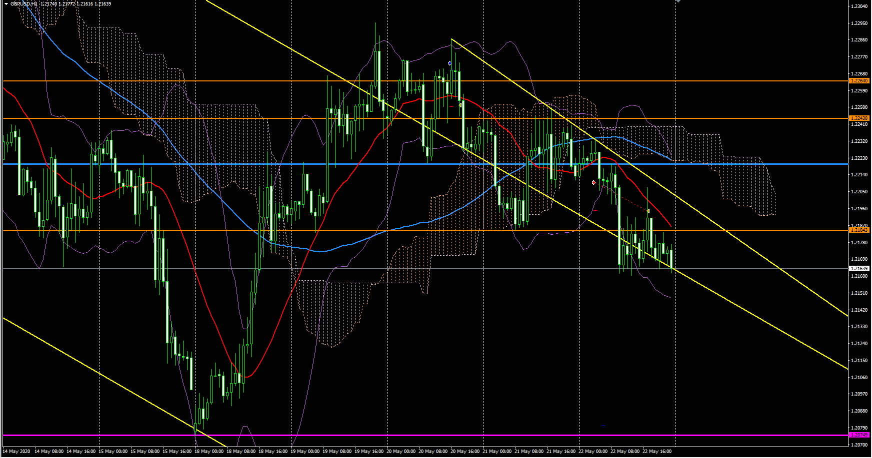This screenshot has width=872, height=458.
Task: Select the magenta 1.20749 price level tag
Action: 859,435
